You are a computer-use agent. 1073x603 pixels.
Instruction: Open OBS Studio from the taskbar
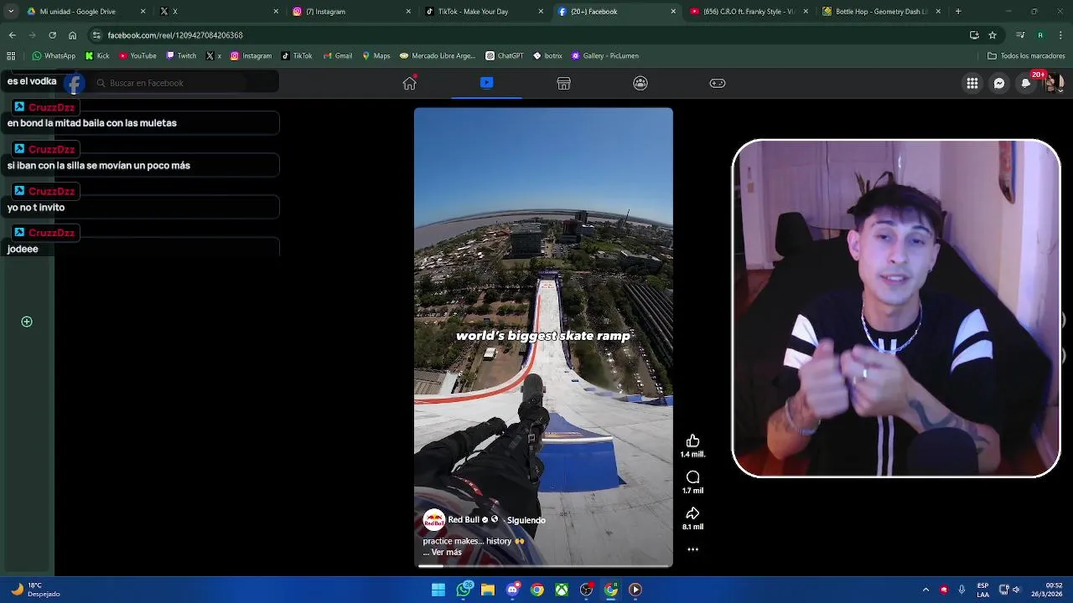pos(586,590)
